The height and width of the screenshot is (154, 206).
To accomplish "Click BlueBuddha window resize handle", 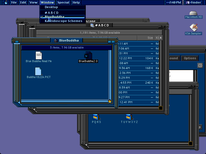I will (x=110, y=101).
